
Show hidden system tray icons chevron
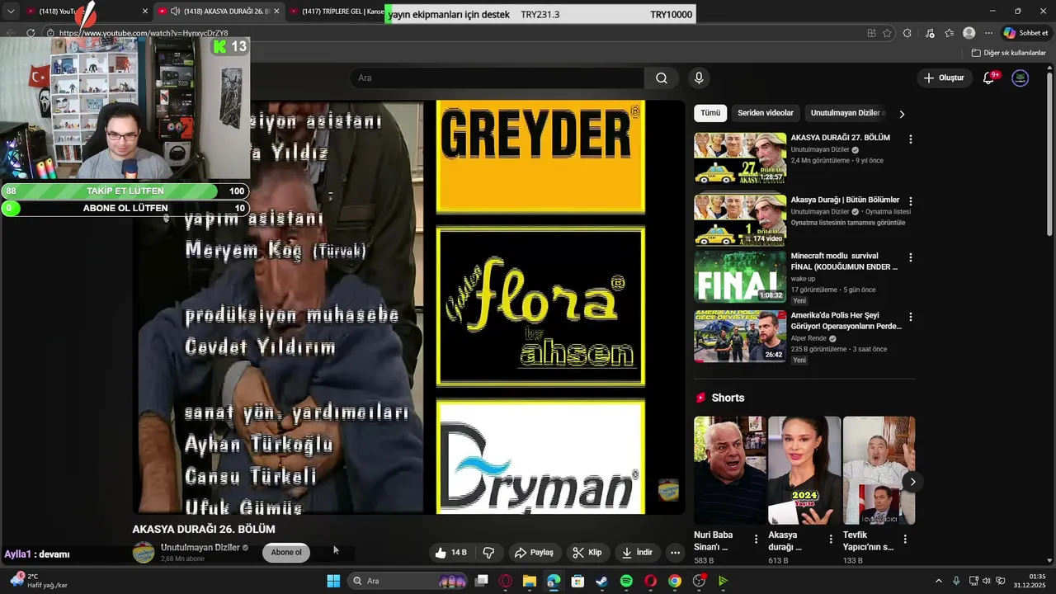pyautogui.click(x=938, y=581)
